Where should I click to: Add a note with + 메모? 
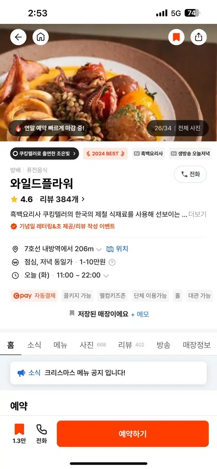(140, 314)
